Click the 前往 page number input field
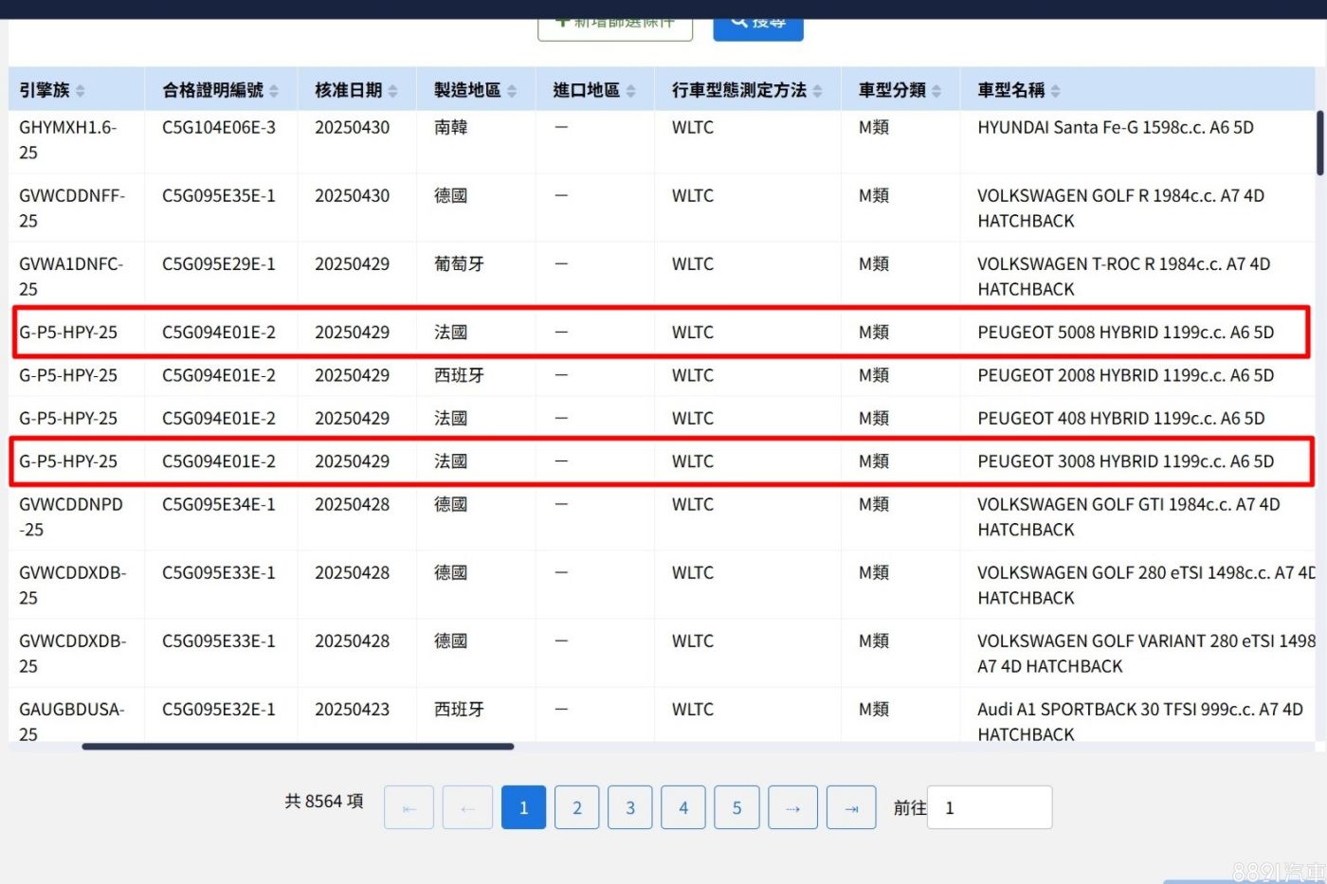The width and height of the screenshot is (1327, 884). tap(989, 807)
